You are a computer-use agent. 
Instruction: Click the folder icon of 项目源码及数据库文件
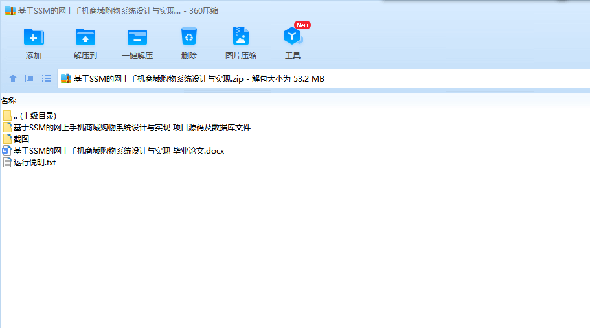point(7,128)
